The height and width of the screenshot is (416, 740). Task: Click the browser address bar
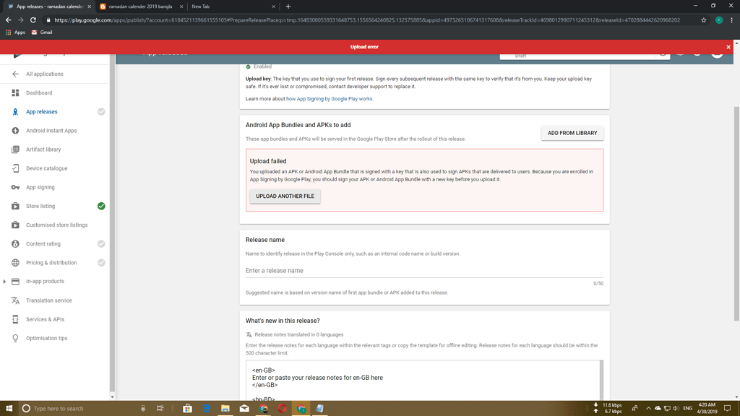pos(366,19)
